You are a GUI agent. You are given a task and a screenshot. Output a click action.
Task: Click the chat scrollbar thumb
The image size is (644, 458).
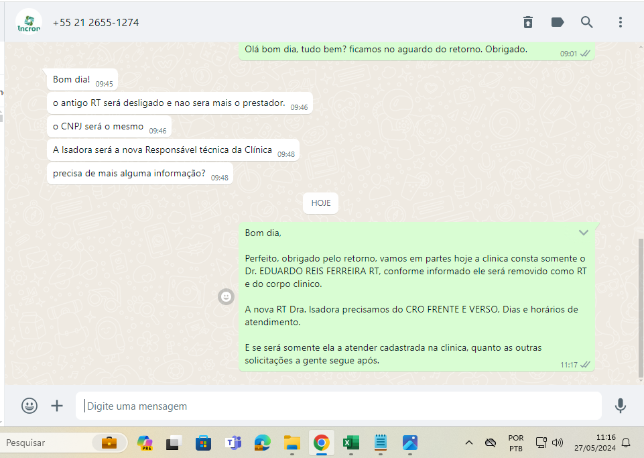pos(641,308)
